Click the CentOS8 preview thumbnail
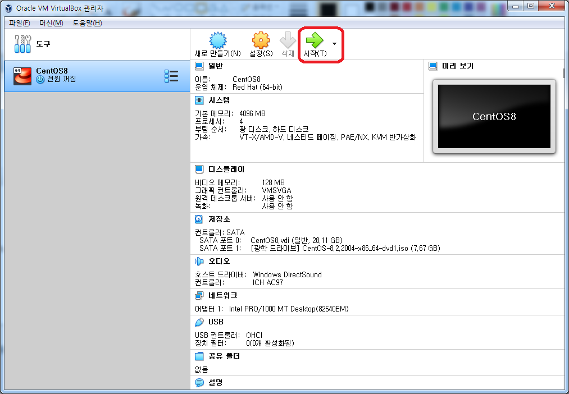Screen dimensions: 569x394 coord(494,116)
